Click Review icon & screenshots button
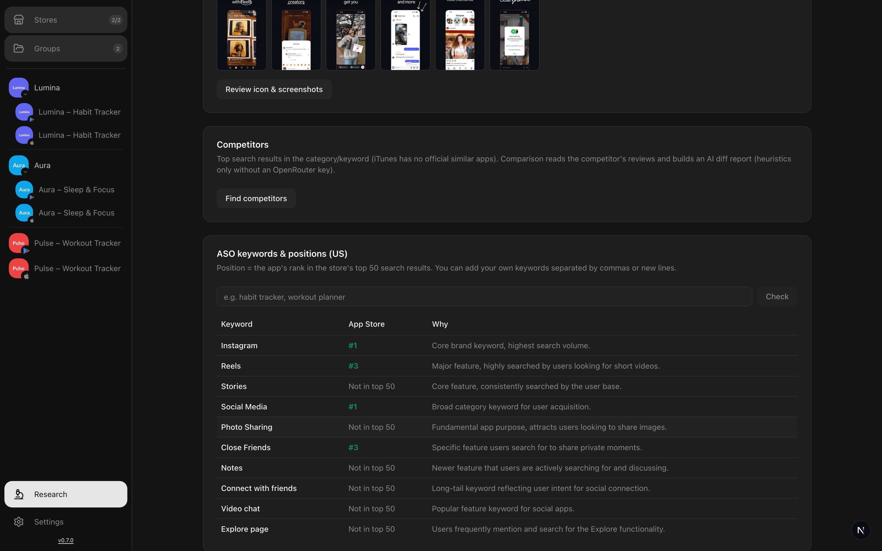This screenshot has height=551, width=882. pos(274,89)
